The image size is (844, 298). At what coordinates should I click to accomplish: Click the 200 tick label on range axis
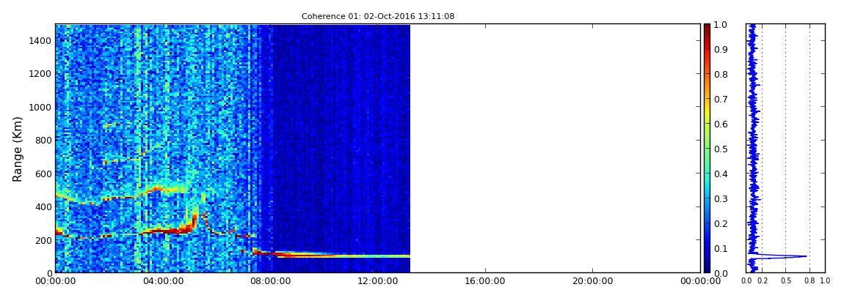coord(42,239)
